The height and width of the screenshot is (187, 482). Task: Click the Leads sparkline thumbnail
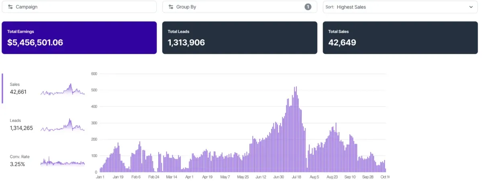click(63, 125)
